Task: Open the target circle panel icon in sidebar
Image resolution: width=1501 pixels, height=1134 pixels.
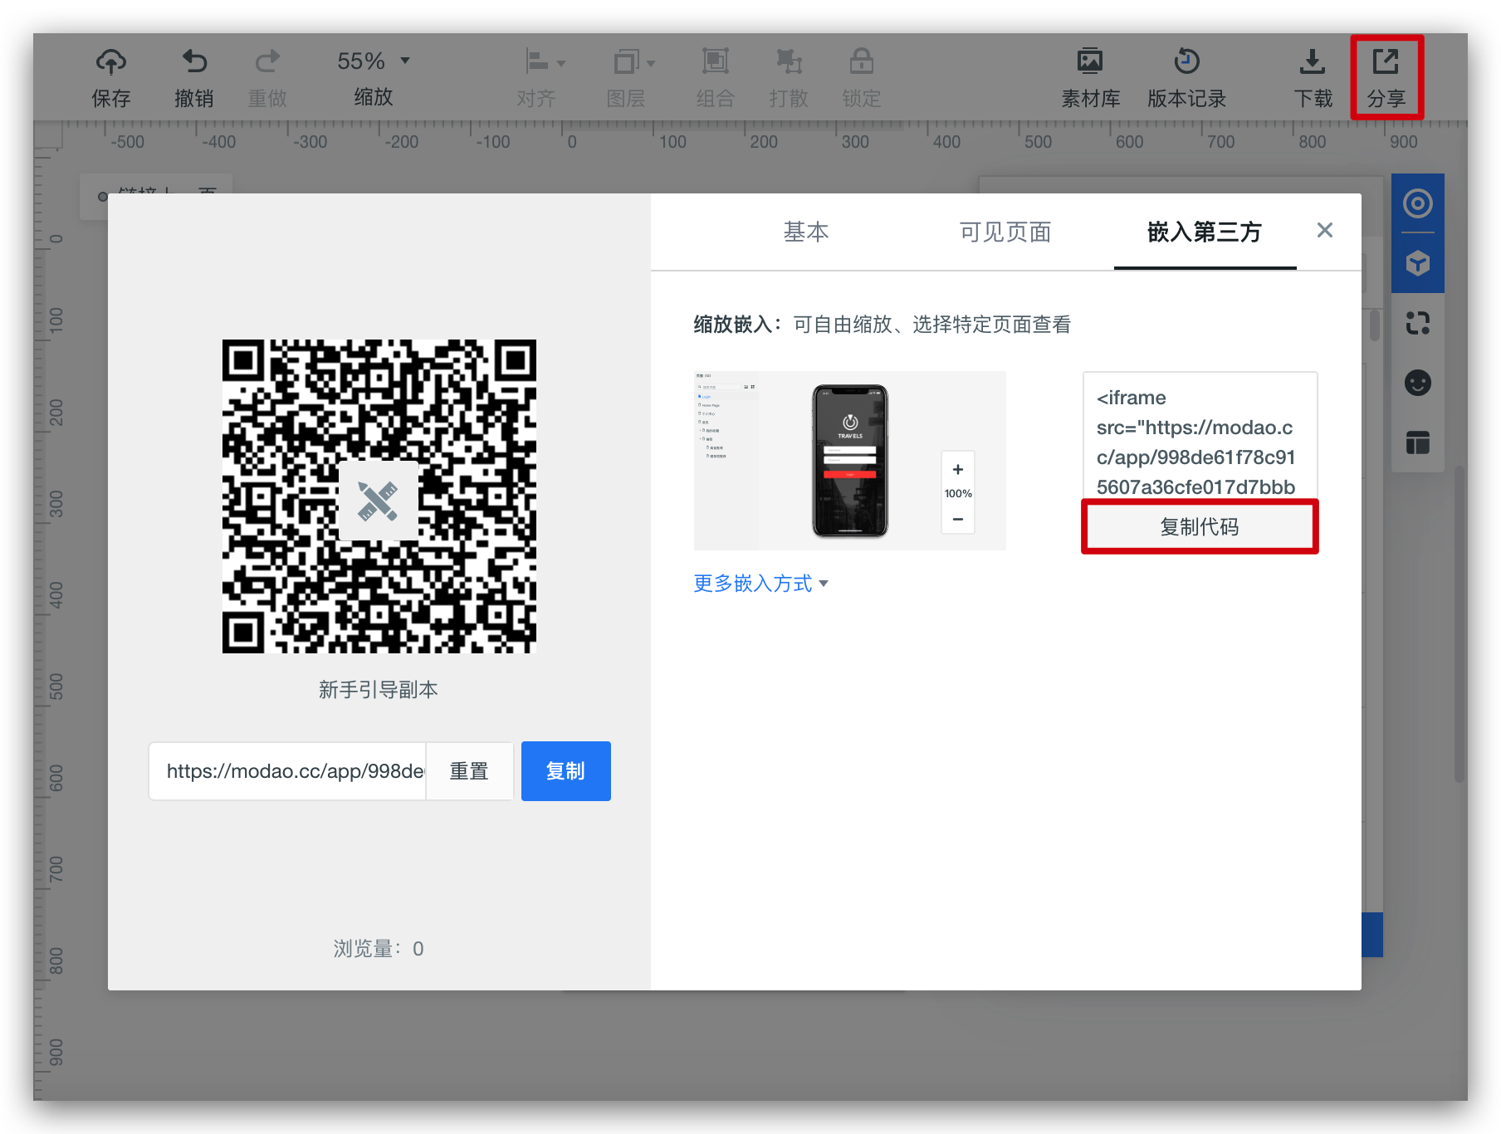Action: click(1418, 203)
